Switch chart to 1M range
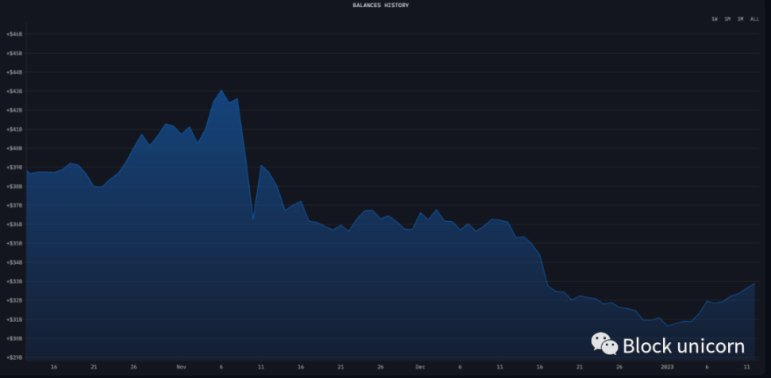771x378 pixels. click(x=727, y=19)
